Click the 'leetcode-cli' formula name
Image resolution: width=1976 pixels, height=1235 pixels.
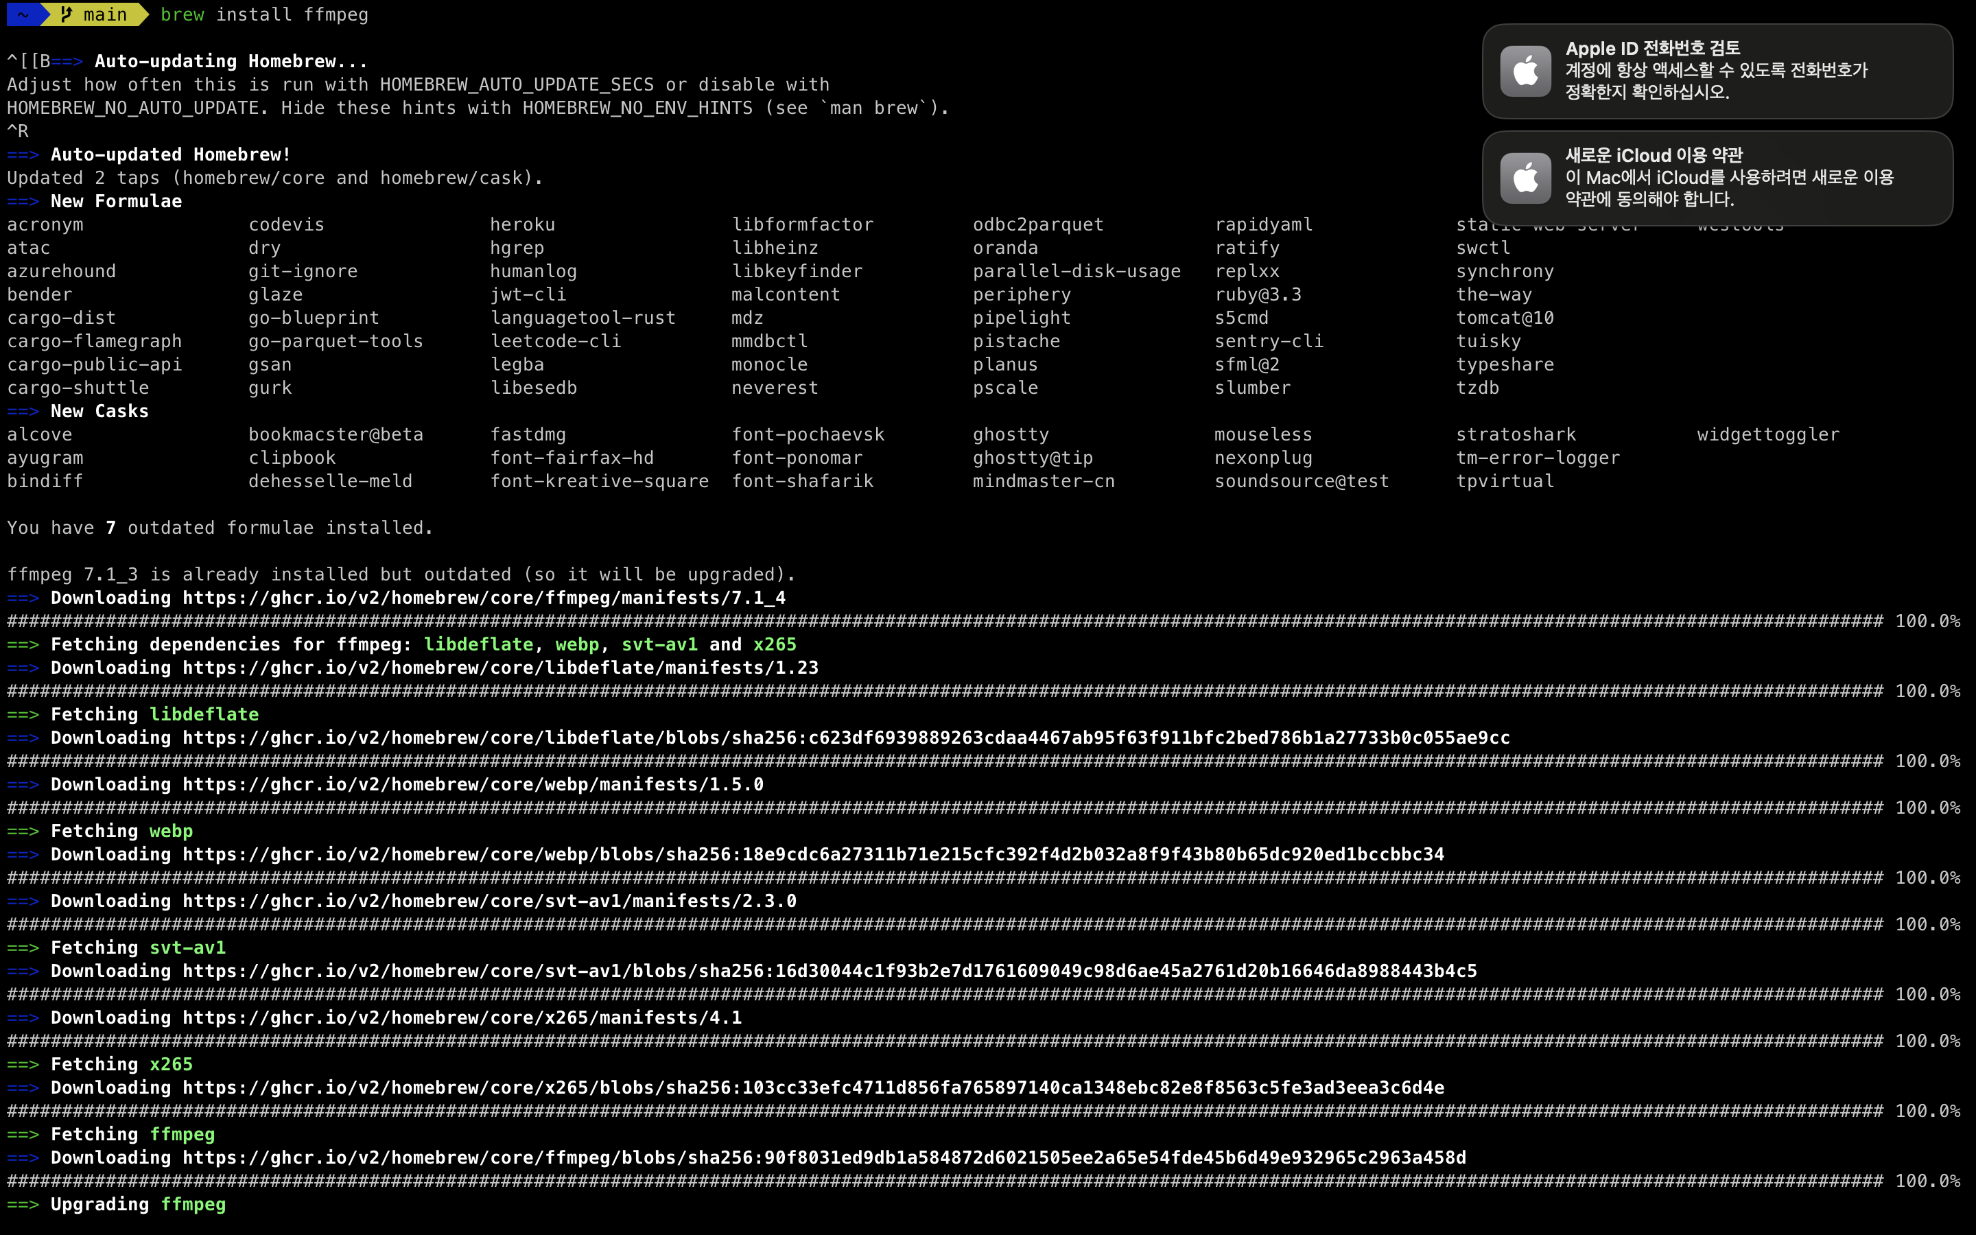555,342
